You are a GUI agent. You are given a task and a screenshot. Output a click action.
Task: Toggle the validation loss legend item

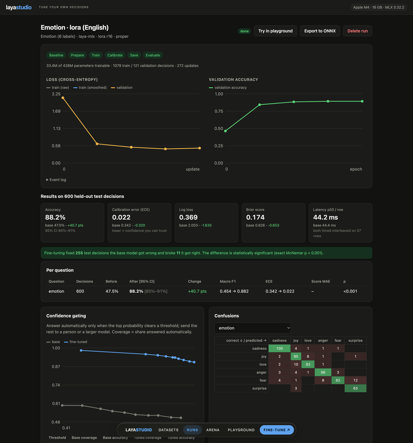click(x=122, y=87)
